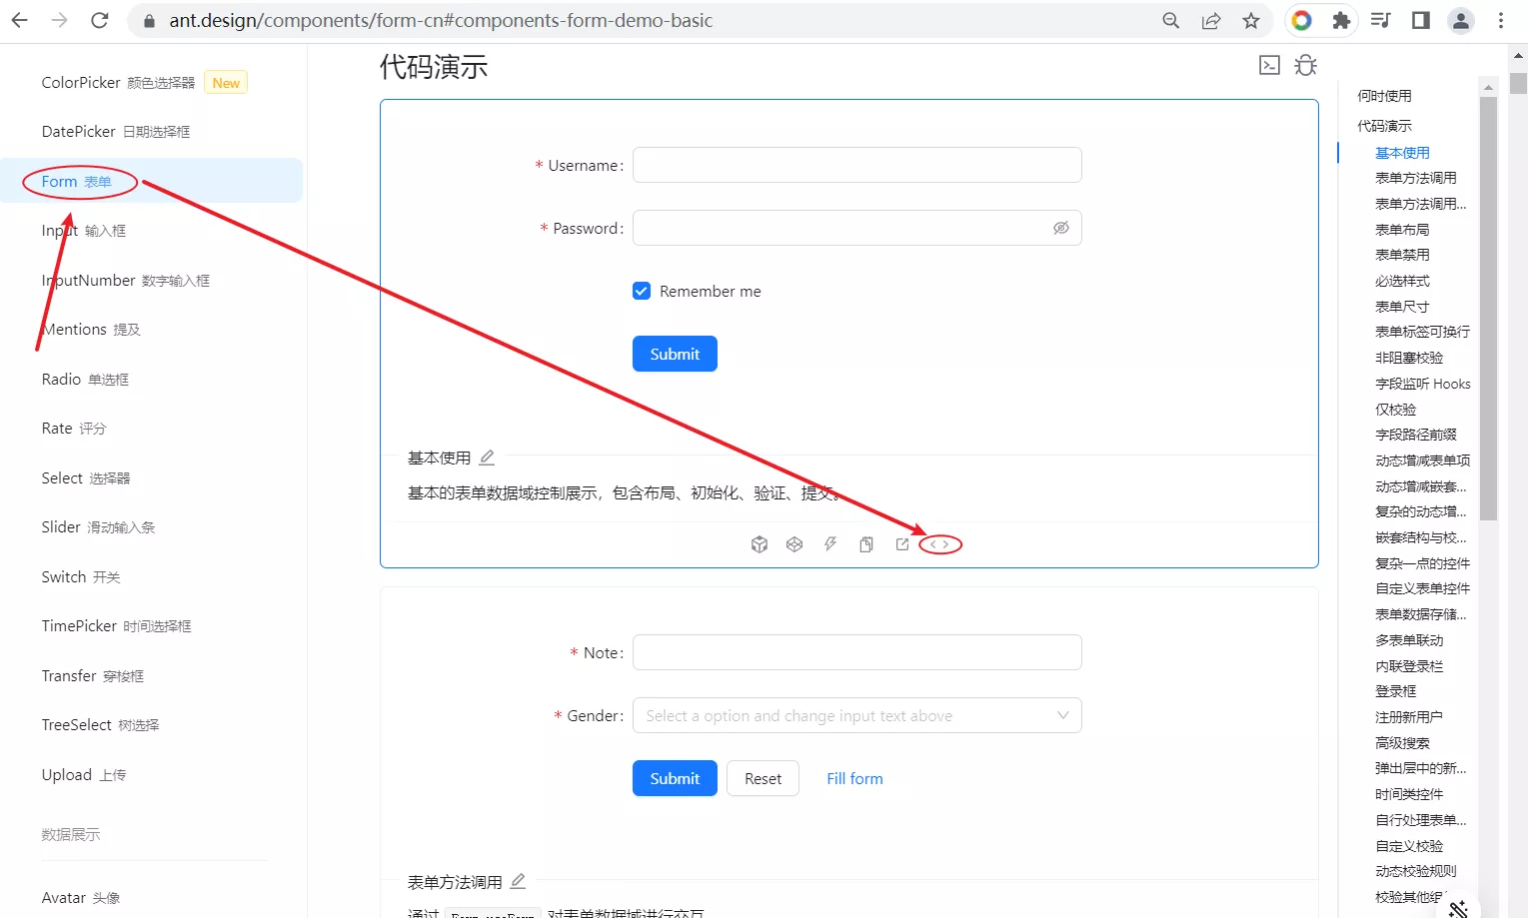Open TreeSelect 树选择 in sidebar

pyautogui.click(x=100, y=725)
